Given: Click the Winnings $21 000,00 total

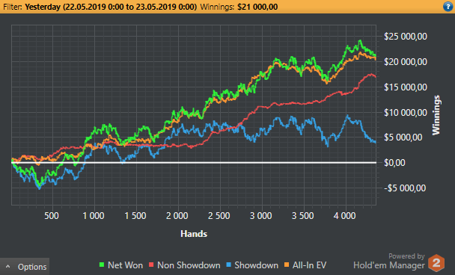Looking at the screenshot, I should (239, 7).
